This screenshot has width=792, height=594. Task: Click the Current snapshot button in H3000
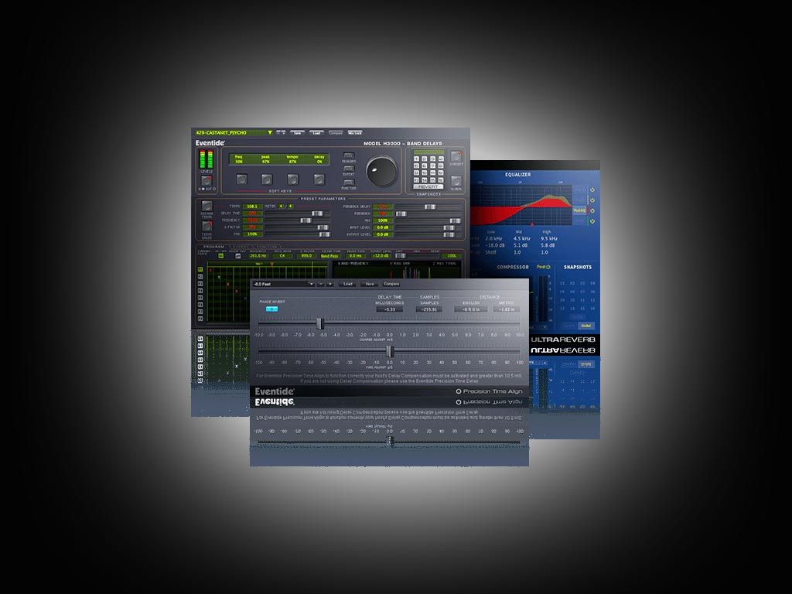456,156
